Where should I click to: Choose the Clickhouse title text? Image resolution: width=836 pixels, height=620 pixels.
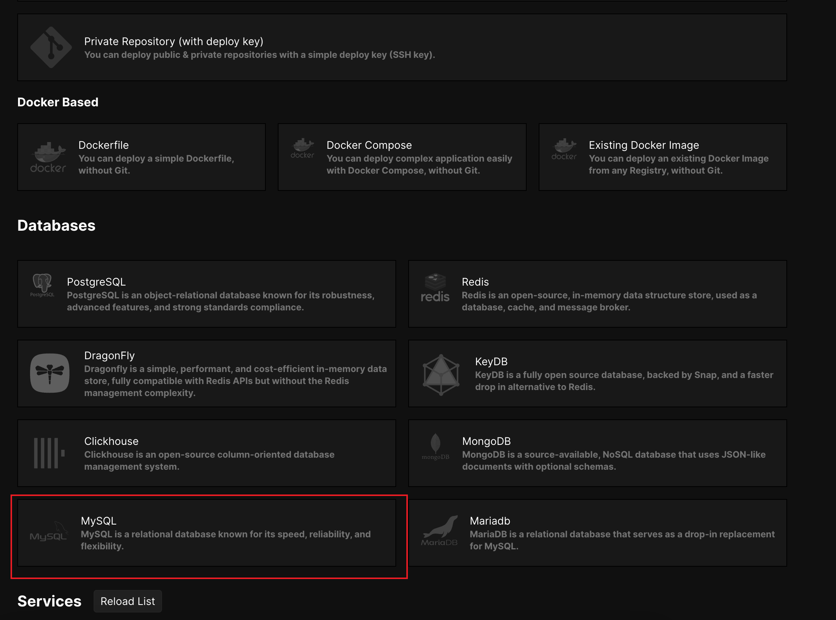(x=111, y=441)
